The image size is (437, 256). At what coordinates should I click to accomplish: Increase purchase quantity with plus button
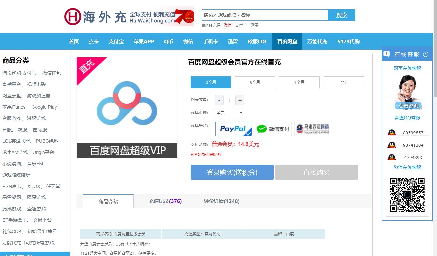click(240, 100)
